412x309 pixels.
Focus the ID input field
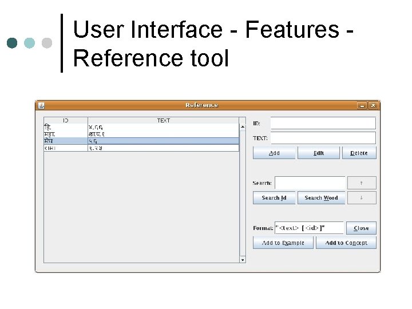click(323, 123)
